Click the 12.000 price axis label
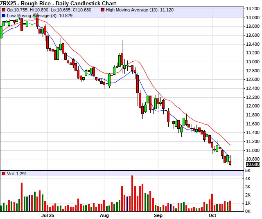 [x=253, y=106]
